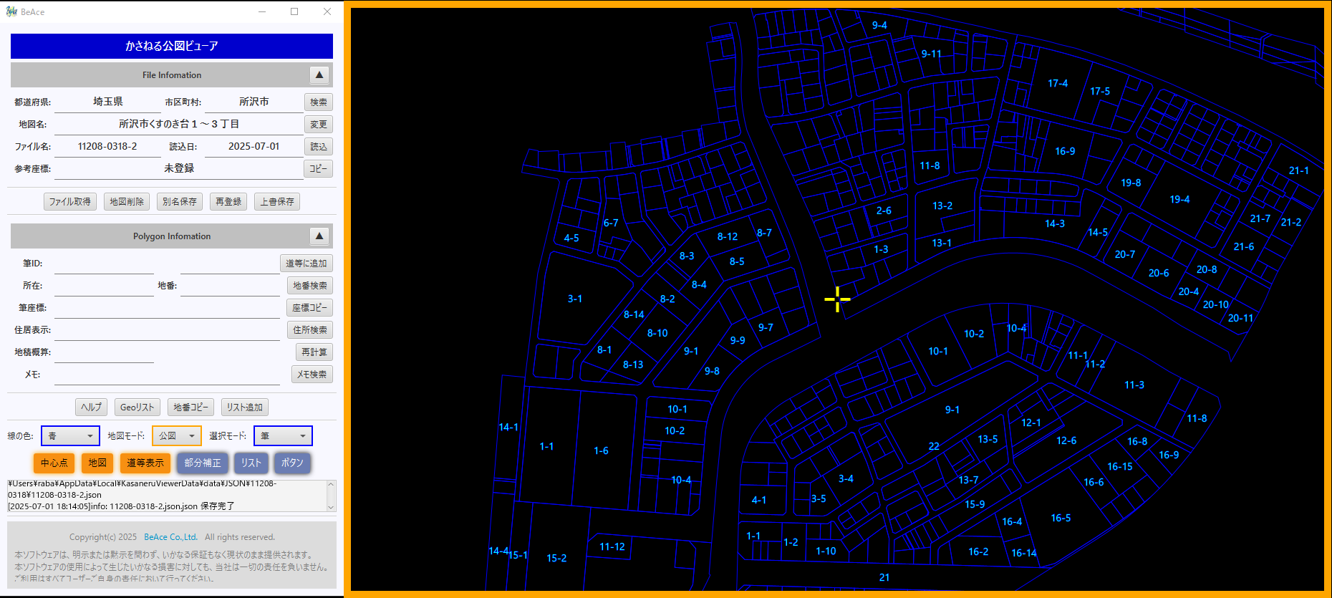Click the 再登録 re-register button

[x=228, y=202]
